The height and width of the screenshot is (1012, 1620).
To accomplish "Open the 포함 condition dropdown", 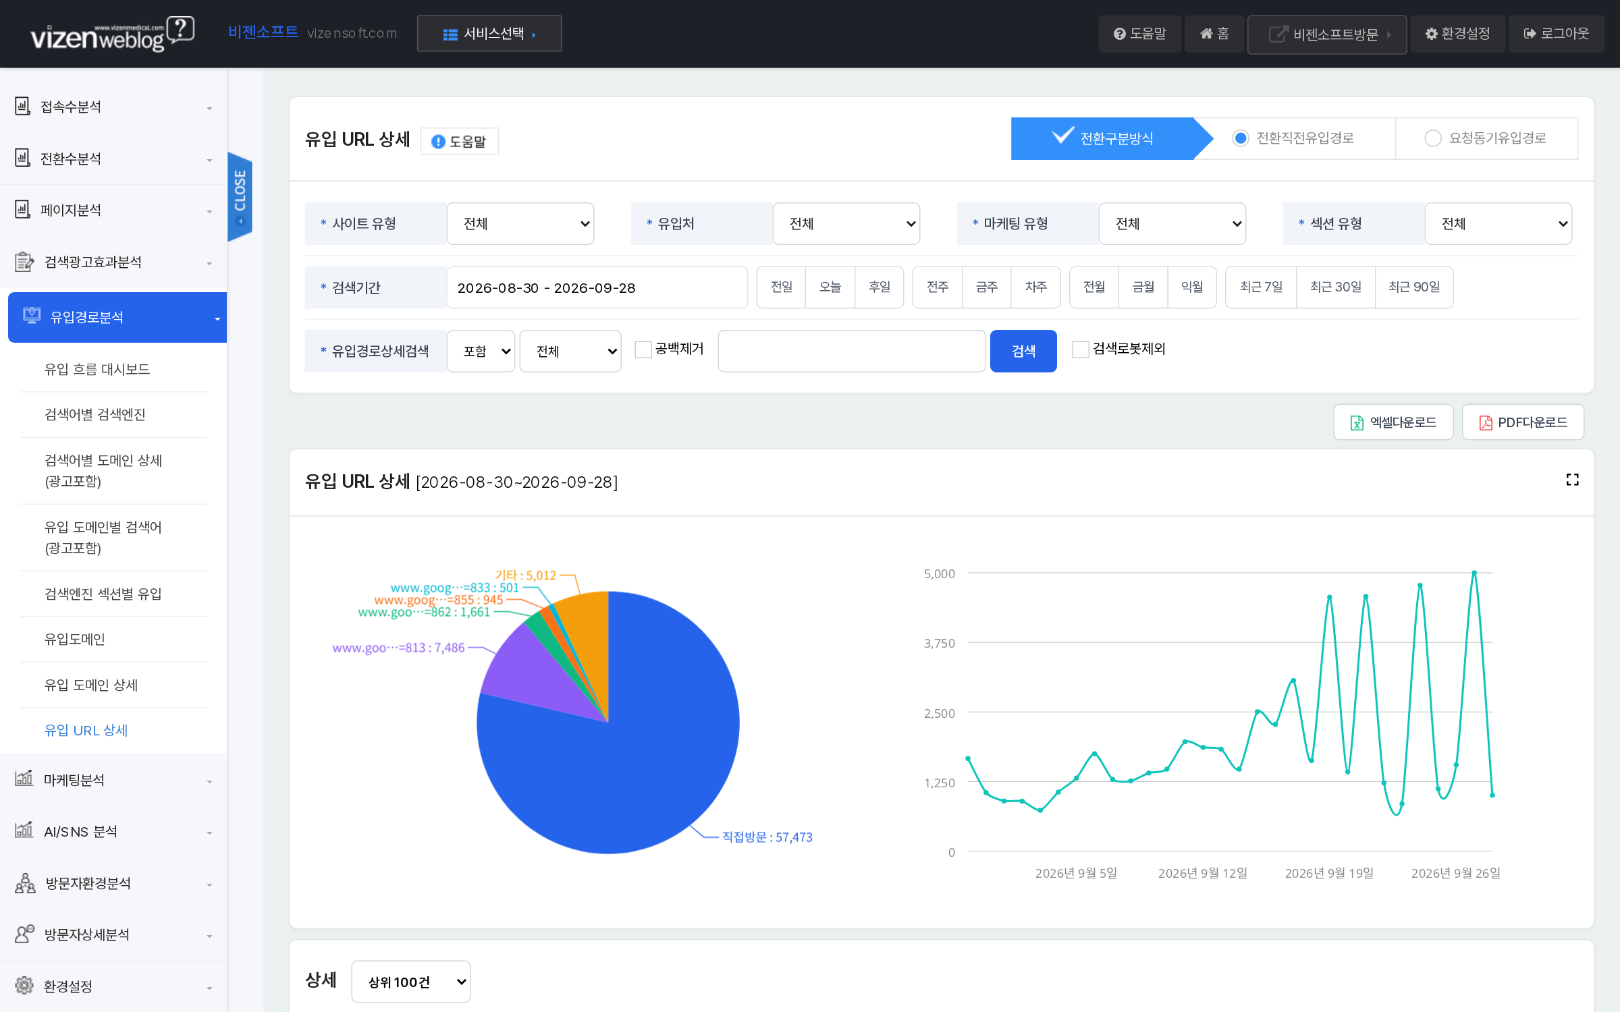I will [481, 351].
